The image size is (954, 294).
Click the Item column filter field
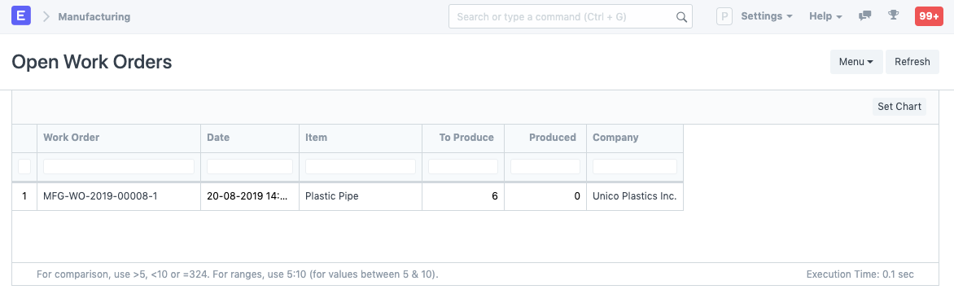360,166
